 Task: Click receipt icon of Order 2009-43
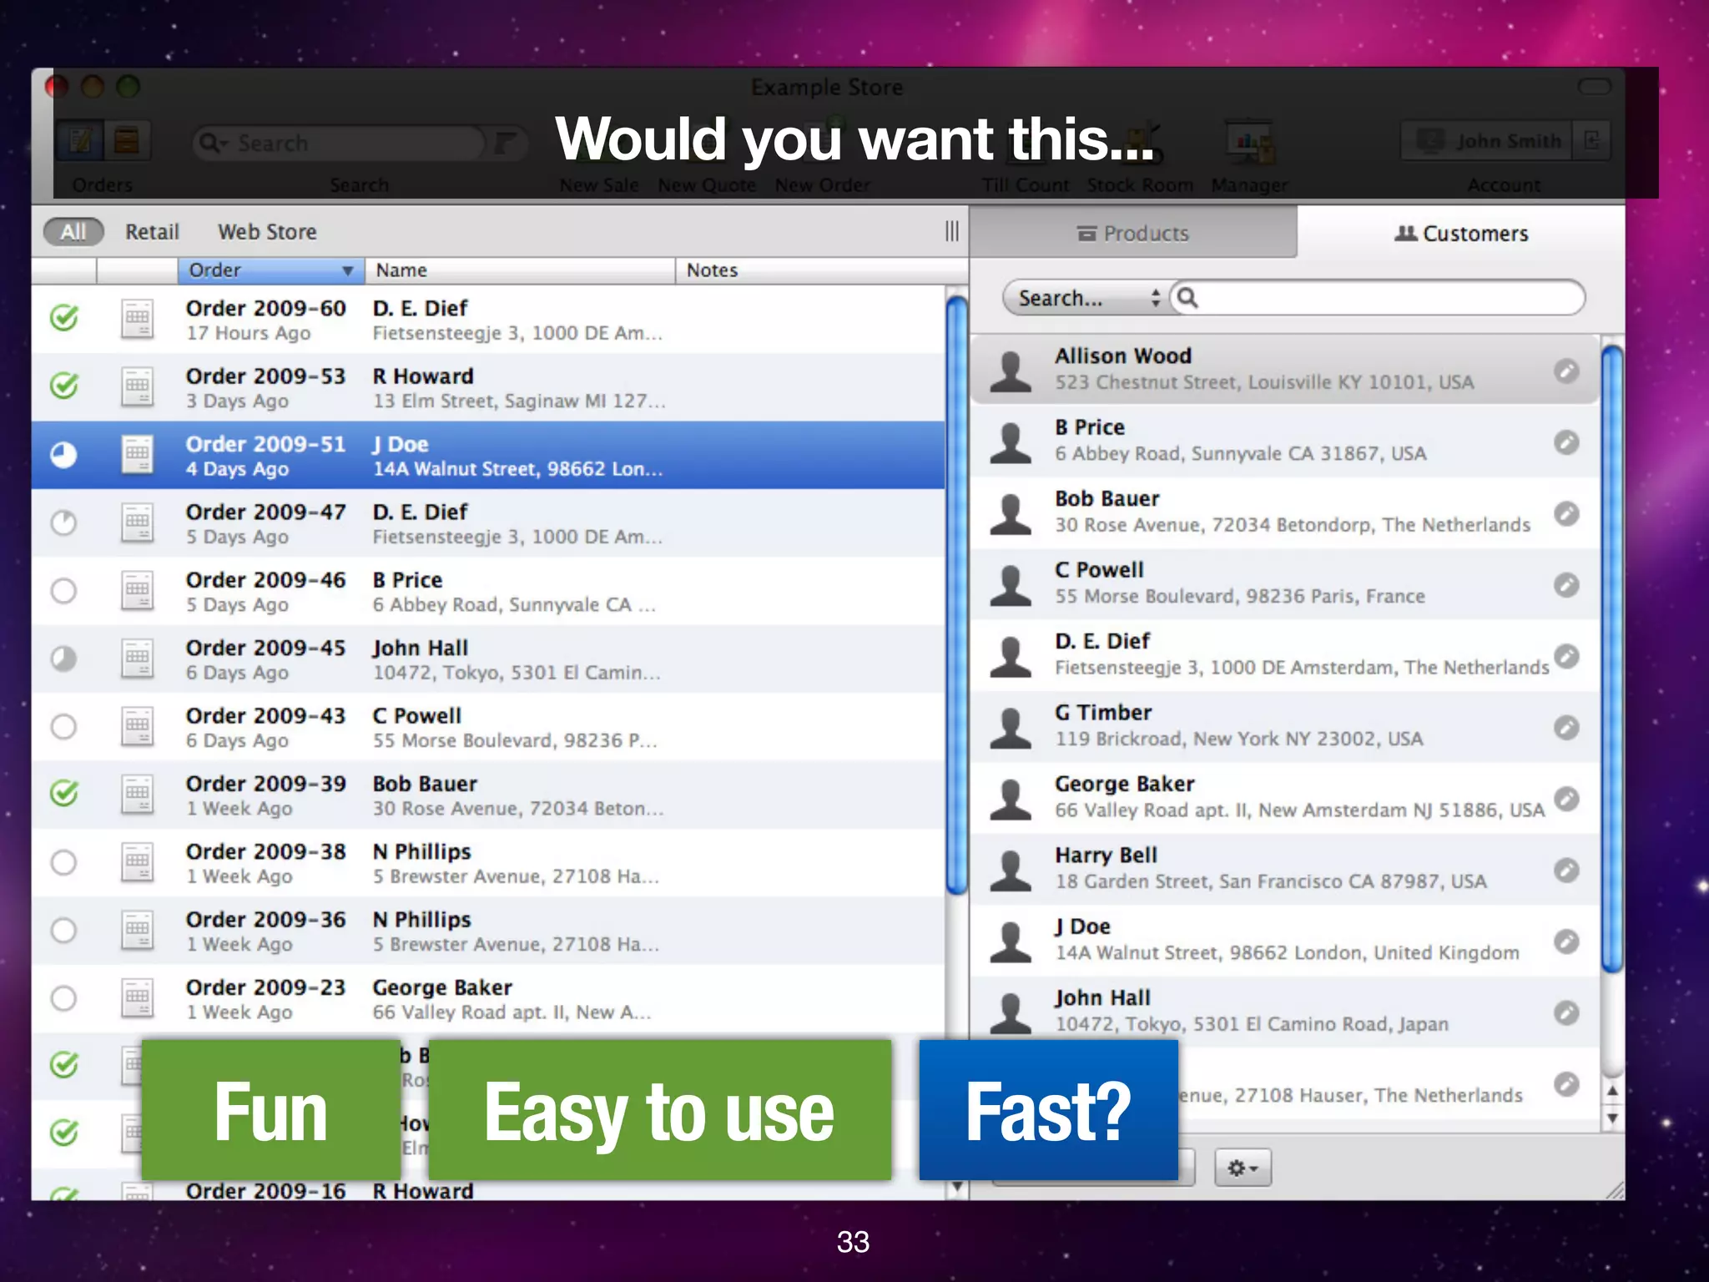click(137, 727)
